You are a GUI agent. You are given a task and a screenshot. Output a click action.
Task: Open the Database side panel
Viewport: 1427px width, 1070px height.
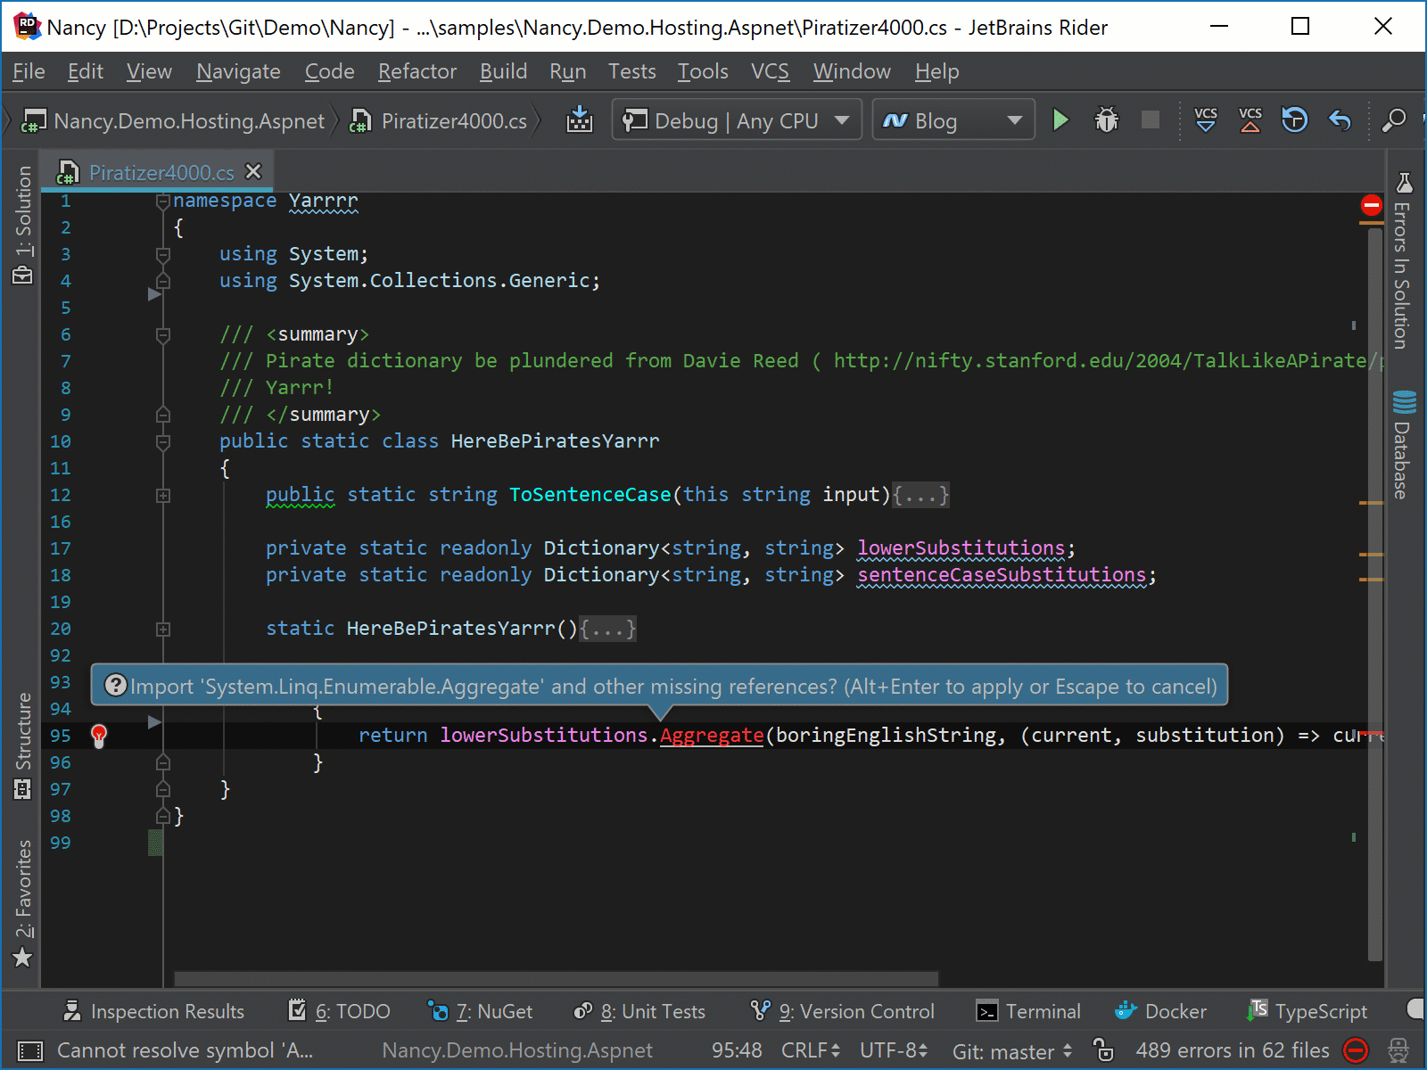pyautogui.click(x=1404, y=444)
